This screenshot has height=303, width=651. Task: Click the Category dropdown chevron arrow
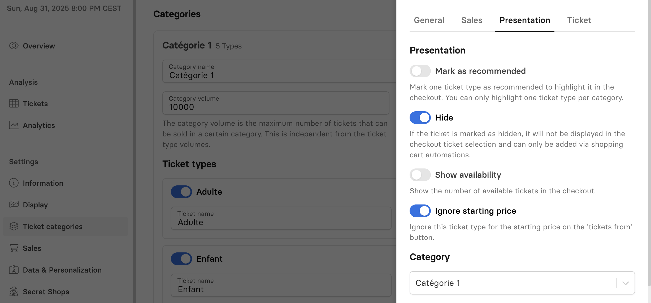coord(626,283)
